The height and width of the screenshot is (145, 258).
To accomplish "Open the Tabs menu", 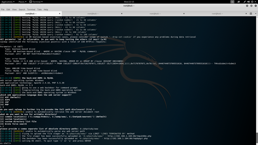I will pyautogui.click(x=39, y=9).
